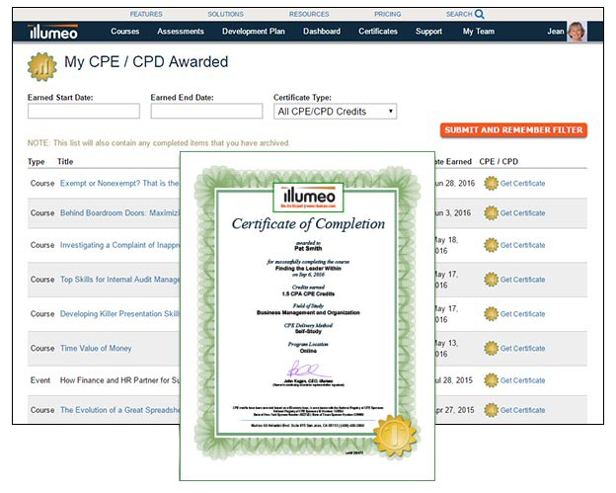Image resolution: width=616 pixels, height=493 pixels.
Task: Click certificate seal icon in Apr 27, 2015 row
Action: tap(491, 410)
